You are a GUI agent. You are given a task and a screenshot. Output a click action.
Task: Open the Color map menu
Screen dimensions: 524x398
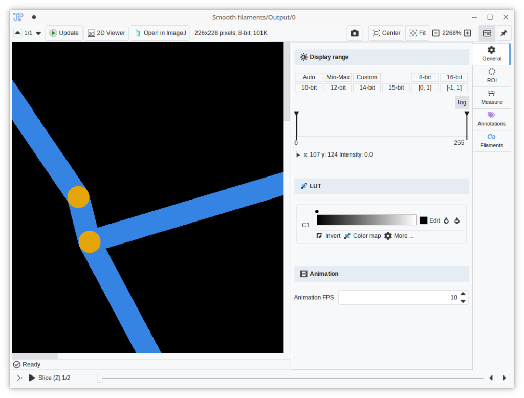(x=362, y=236)
